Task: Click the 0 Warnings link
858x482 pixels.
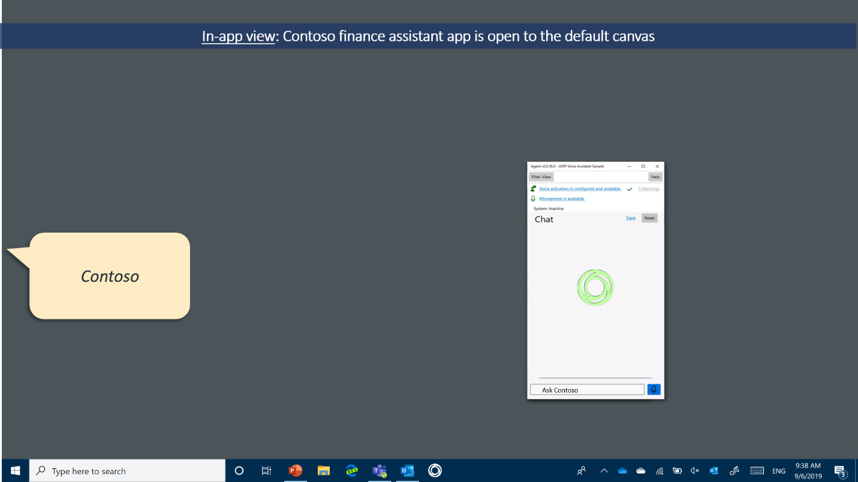Action: [x=649, y=189]
